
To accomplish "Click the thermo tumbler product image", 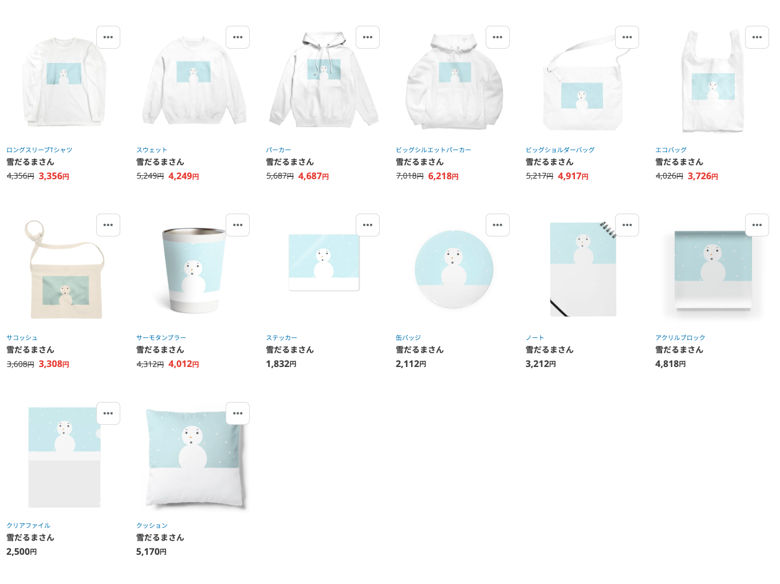I will (194, 270).
